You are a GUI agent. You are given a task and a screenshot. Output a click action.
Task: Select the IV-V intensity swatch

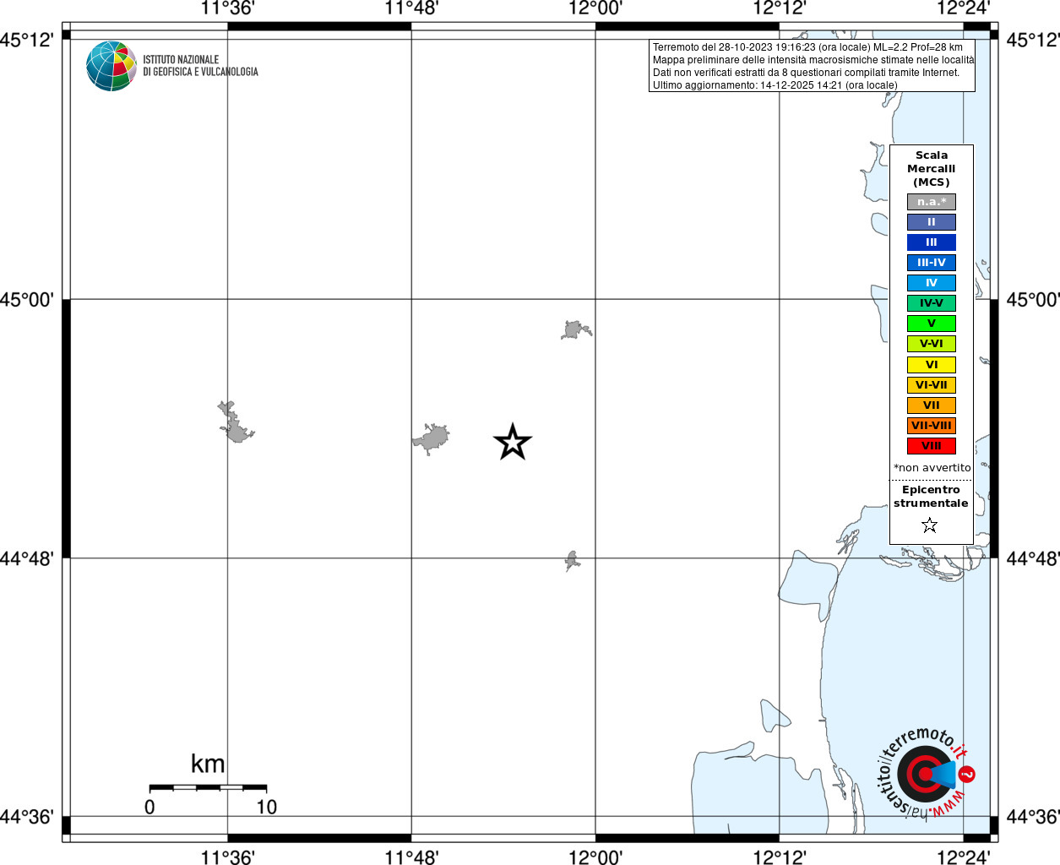click(x=932, y=303)
